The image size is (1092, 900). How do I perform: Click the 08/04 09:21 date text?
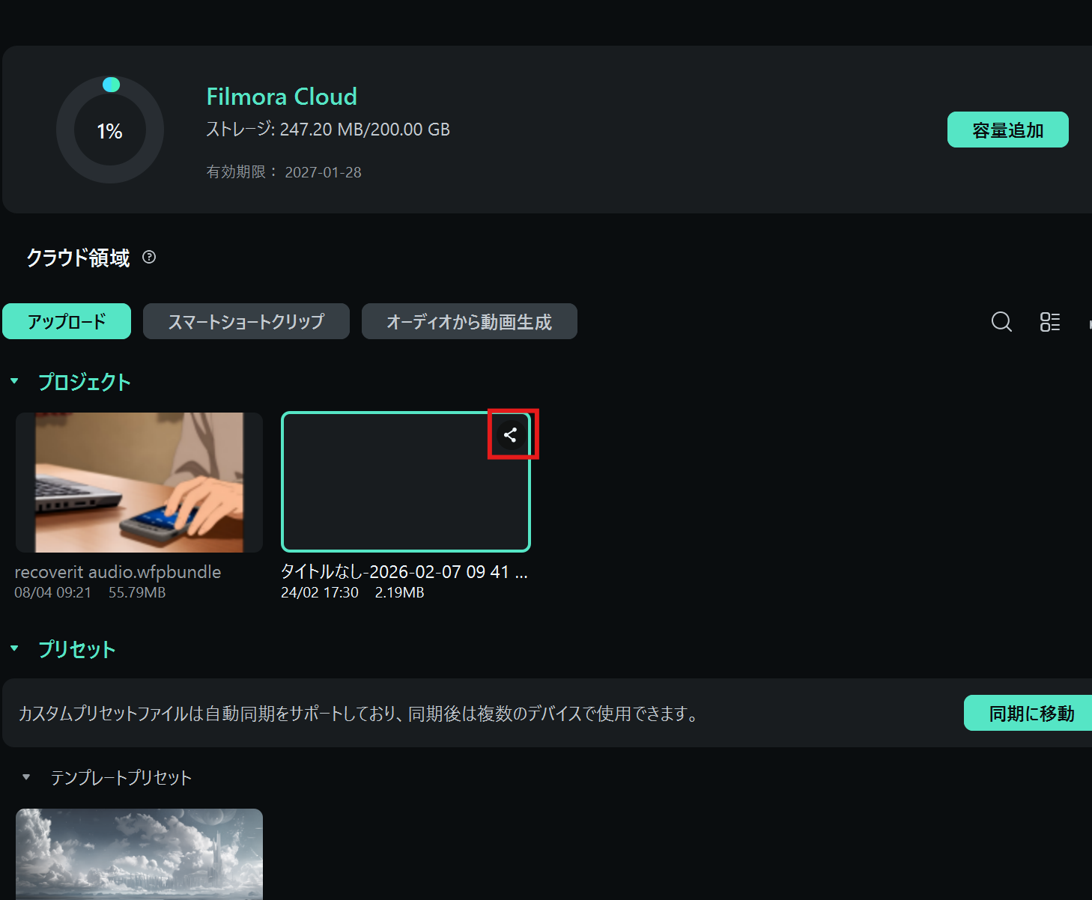[x=52, y=592]
